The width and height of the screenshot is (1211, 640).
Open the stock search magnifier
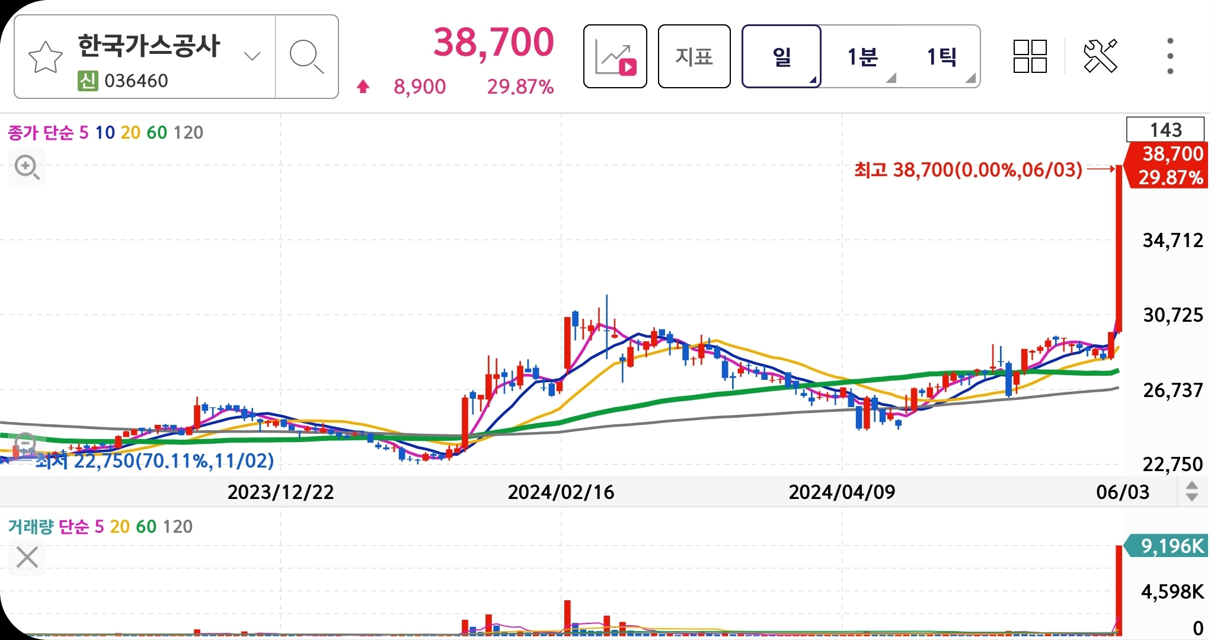[x=306, y=57]
